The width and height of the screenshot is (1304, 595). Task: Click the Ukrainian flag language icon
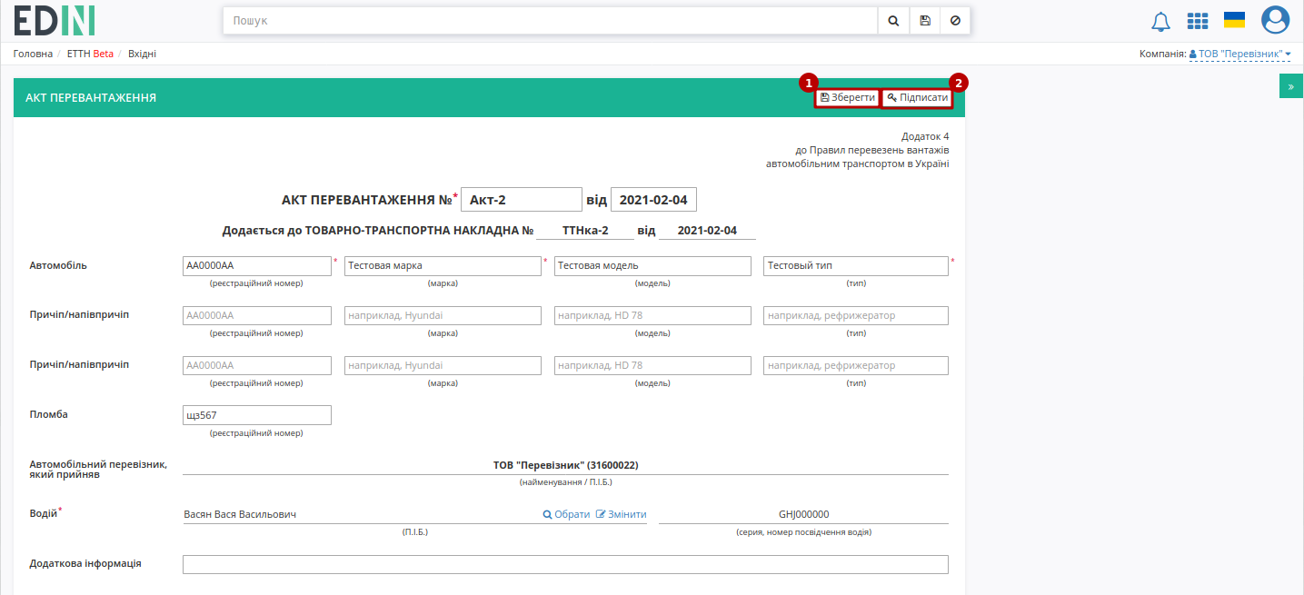click(1234, 20)
